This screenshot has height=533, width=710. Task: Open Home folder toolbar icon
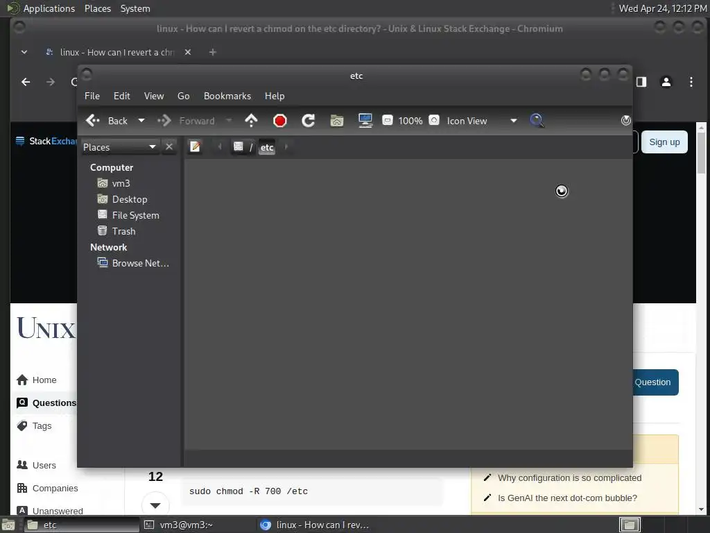(x=337, y=121)
